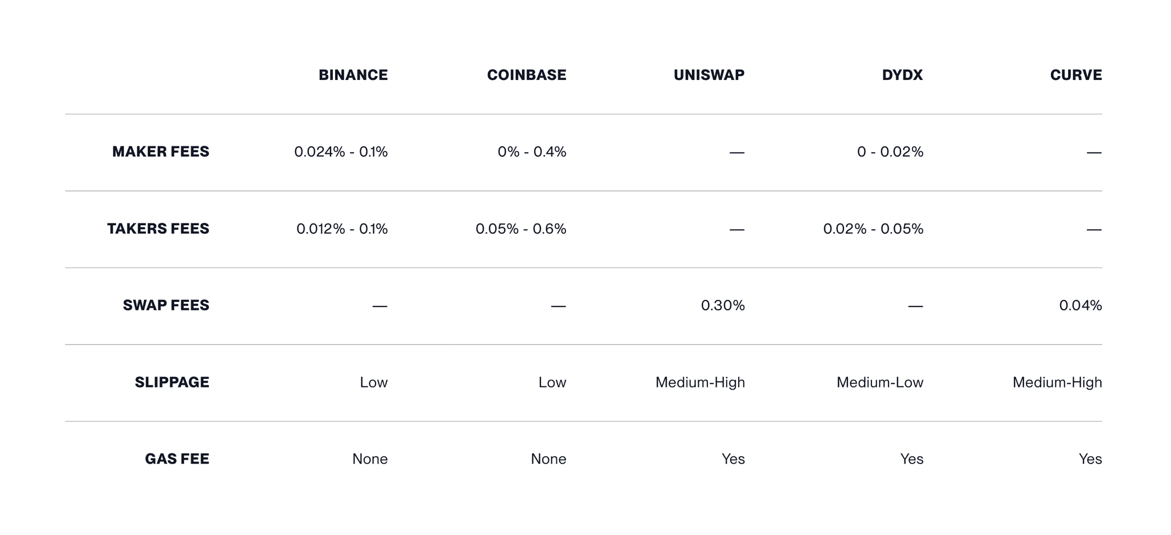Select the GAS FEE row label
The width and height of the screenshot is (1171, 535).
coord(177,459)
